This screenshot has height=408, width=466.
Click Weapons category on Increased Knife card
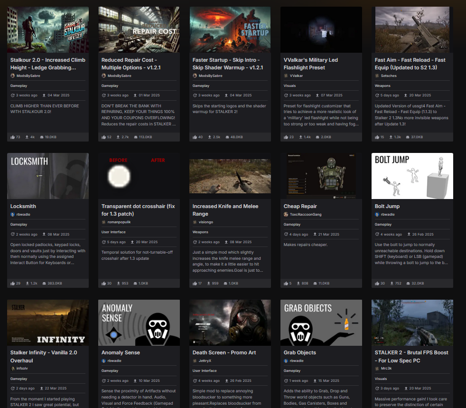click(x=200, y=232)
